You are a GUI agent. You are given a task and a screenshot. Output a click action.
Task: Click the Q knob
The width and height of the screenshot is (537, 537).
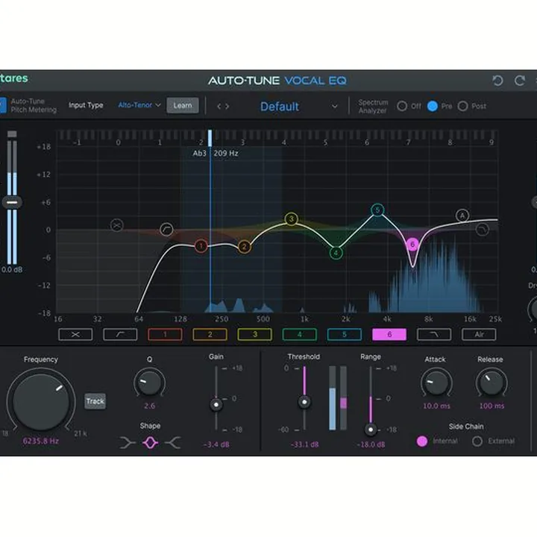[x=149, y=383]
